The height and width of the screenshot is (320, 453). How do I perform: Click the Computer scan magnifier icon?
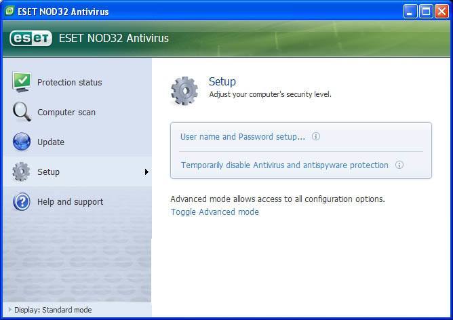[22, 112]
